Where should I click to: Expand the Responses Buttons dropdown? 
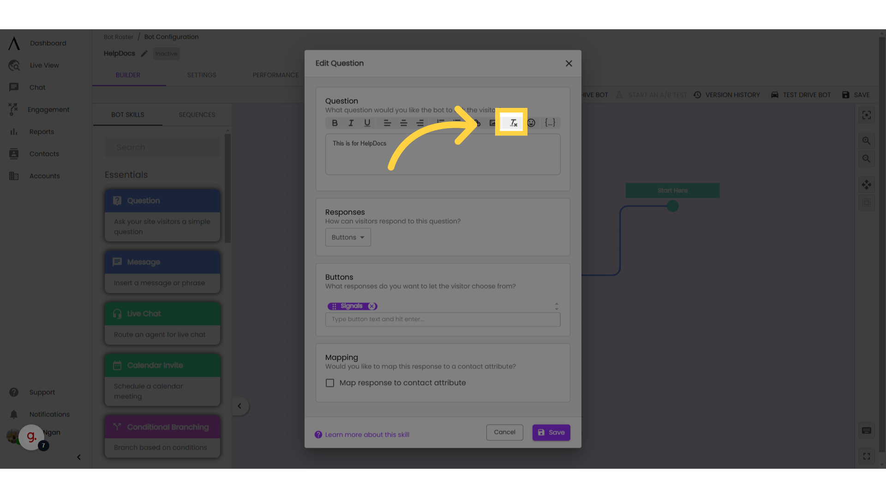(347, 237)
